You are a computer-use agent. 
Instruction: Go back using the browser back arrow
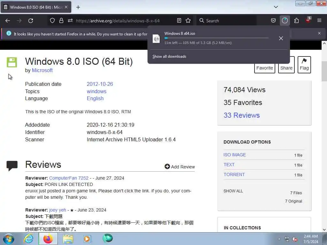coord(8,21)
